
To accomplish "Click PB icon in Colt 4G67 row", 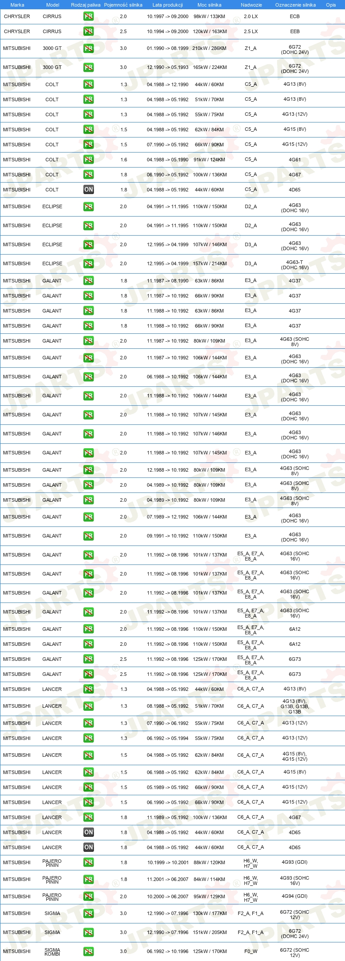I will 88,175.
